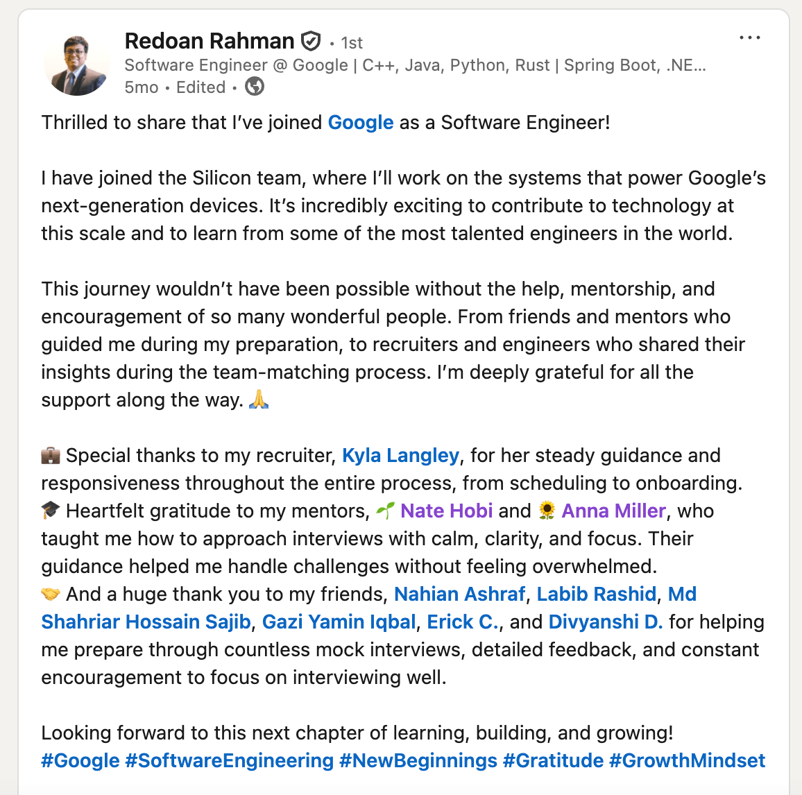
Task: Open Erick C.'s profile link
Action: [x=463, y=622]
